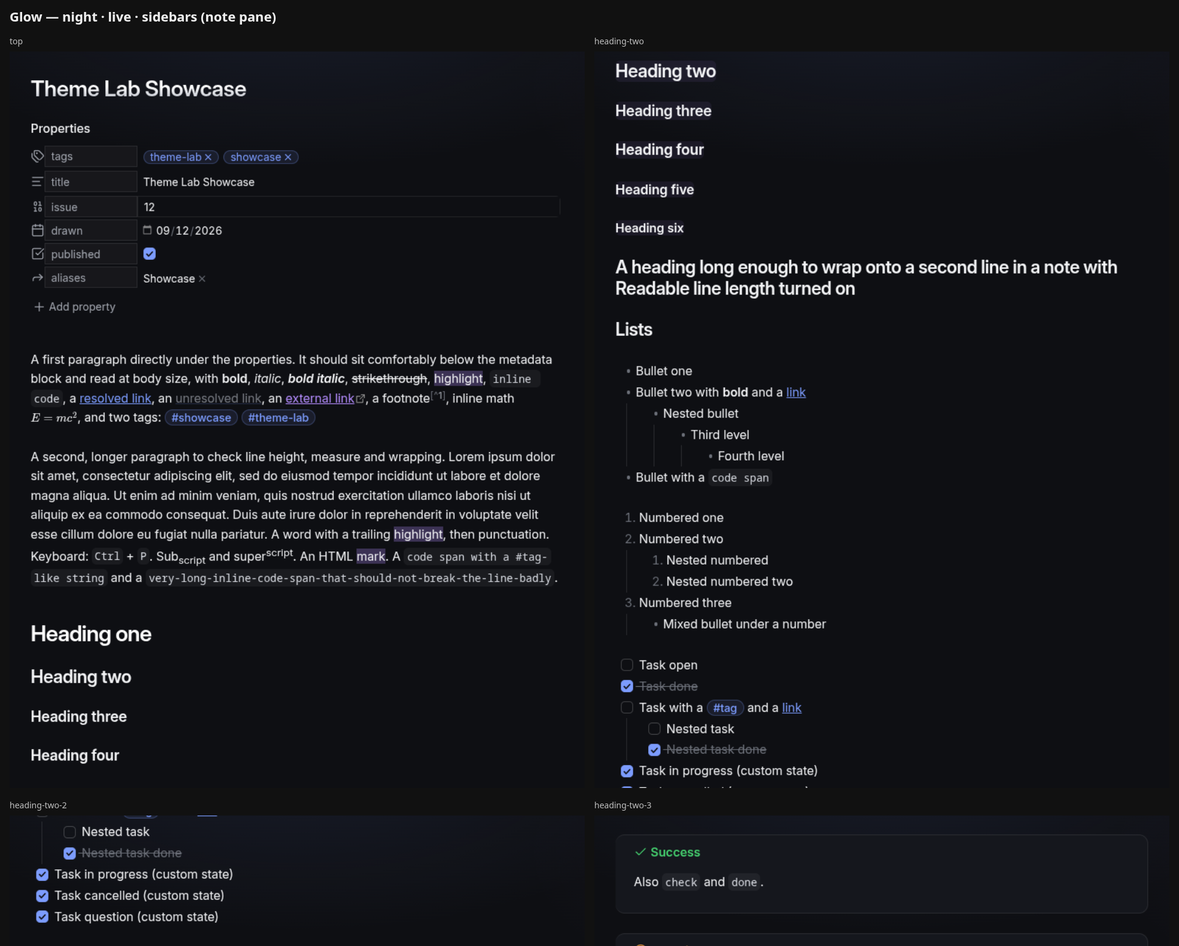Open the unresolved link
Viewport: 1179px width, 946px height.
click(218, 398)
